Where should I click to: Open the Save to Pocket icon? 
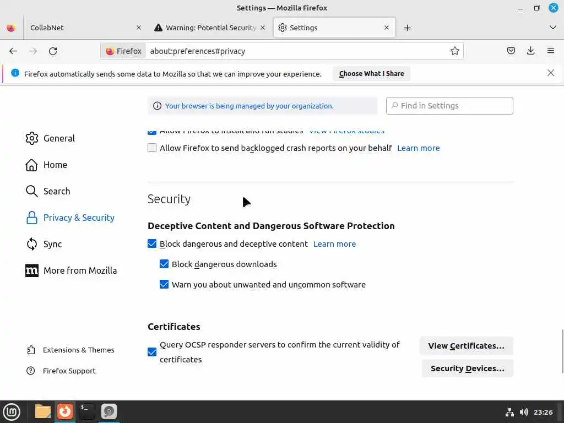[511, 51]
